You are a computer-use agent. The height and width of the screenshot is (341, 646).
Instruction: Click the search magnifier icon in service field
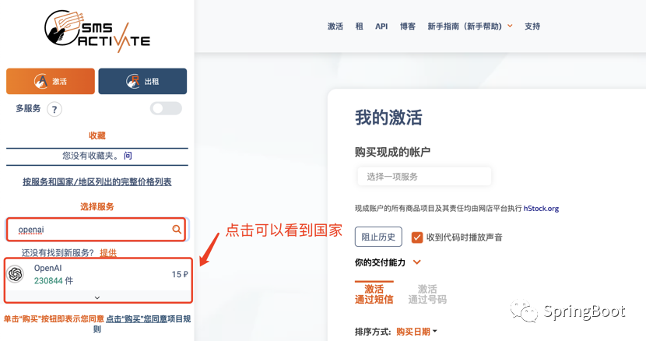177,229
